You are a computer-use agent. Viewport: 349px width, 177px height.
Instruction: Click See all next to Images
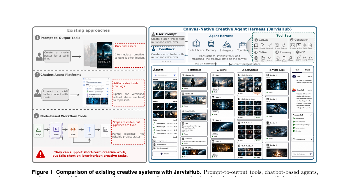click(175, 80)
